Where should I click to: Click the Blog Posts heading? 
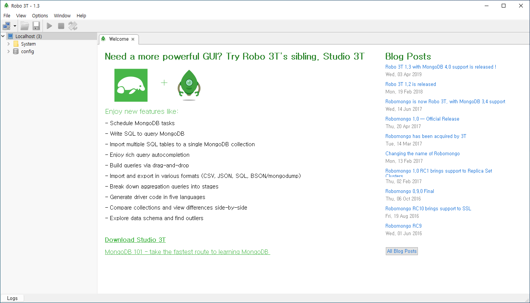tap(408, 57)
